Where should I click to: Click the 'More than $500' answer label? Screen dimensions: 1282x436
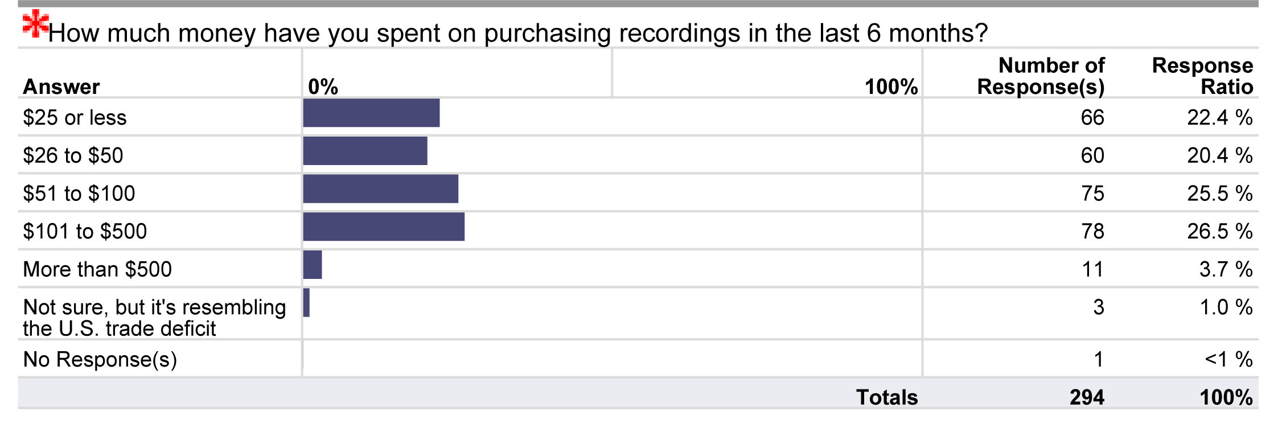click(97, 269)
